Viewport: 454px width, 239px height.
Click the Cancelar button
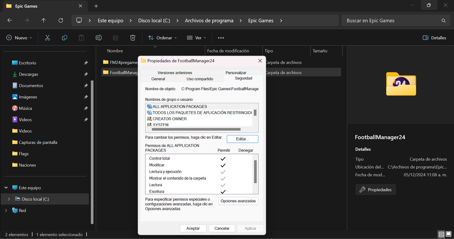[x=222, y=228]
